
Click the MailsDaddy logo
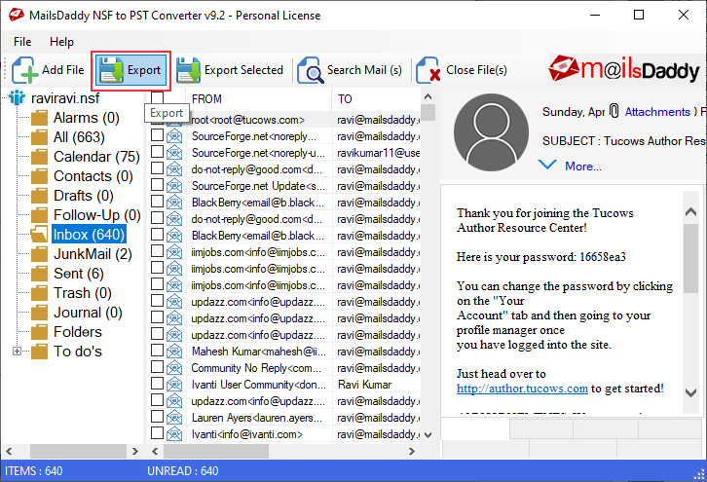click(624, 69)
